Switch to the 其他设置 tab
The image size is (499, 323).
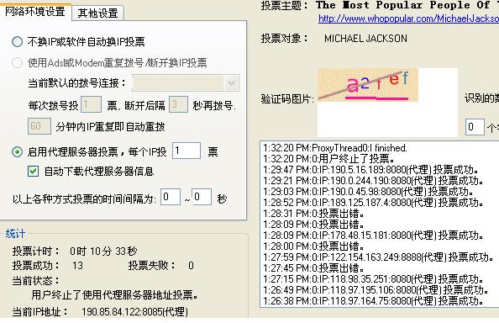pos(97,13)
